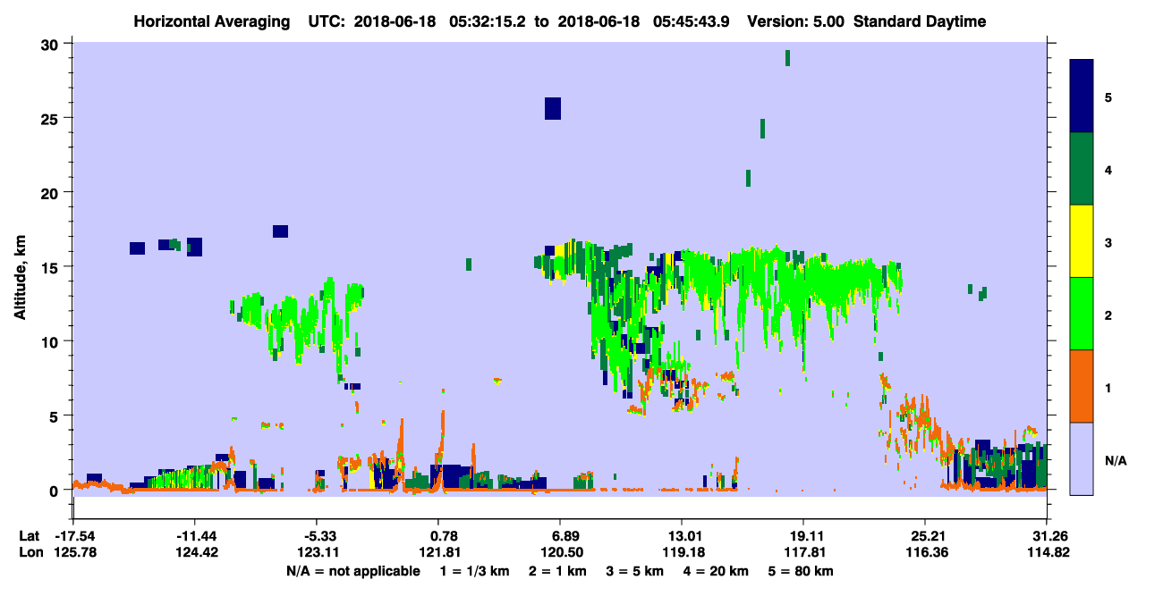Image resolution: width=1163 pixels, height=596 pixels.
Task: Click the longitude value 123.11
Action: 318,552
